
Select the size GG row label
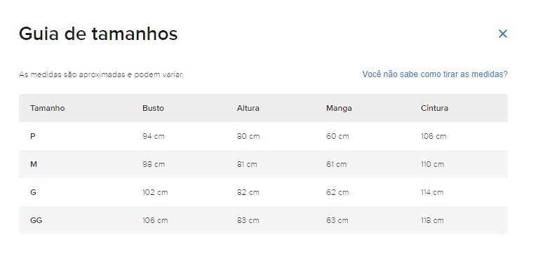36,220
